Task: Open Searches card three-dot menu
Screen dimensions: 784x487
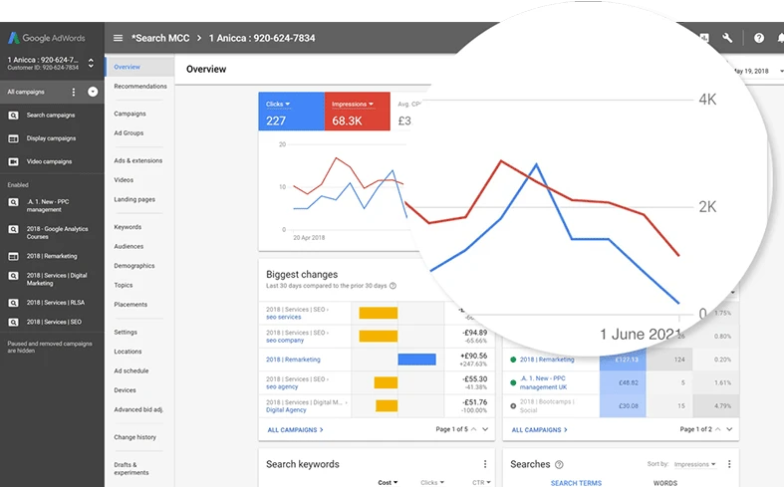Action: (x=729, y=464)
